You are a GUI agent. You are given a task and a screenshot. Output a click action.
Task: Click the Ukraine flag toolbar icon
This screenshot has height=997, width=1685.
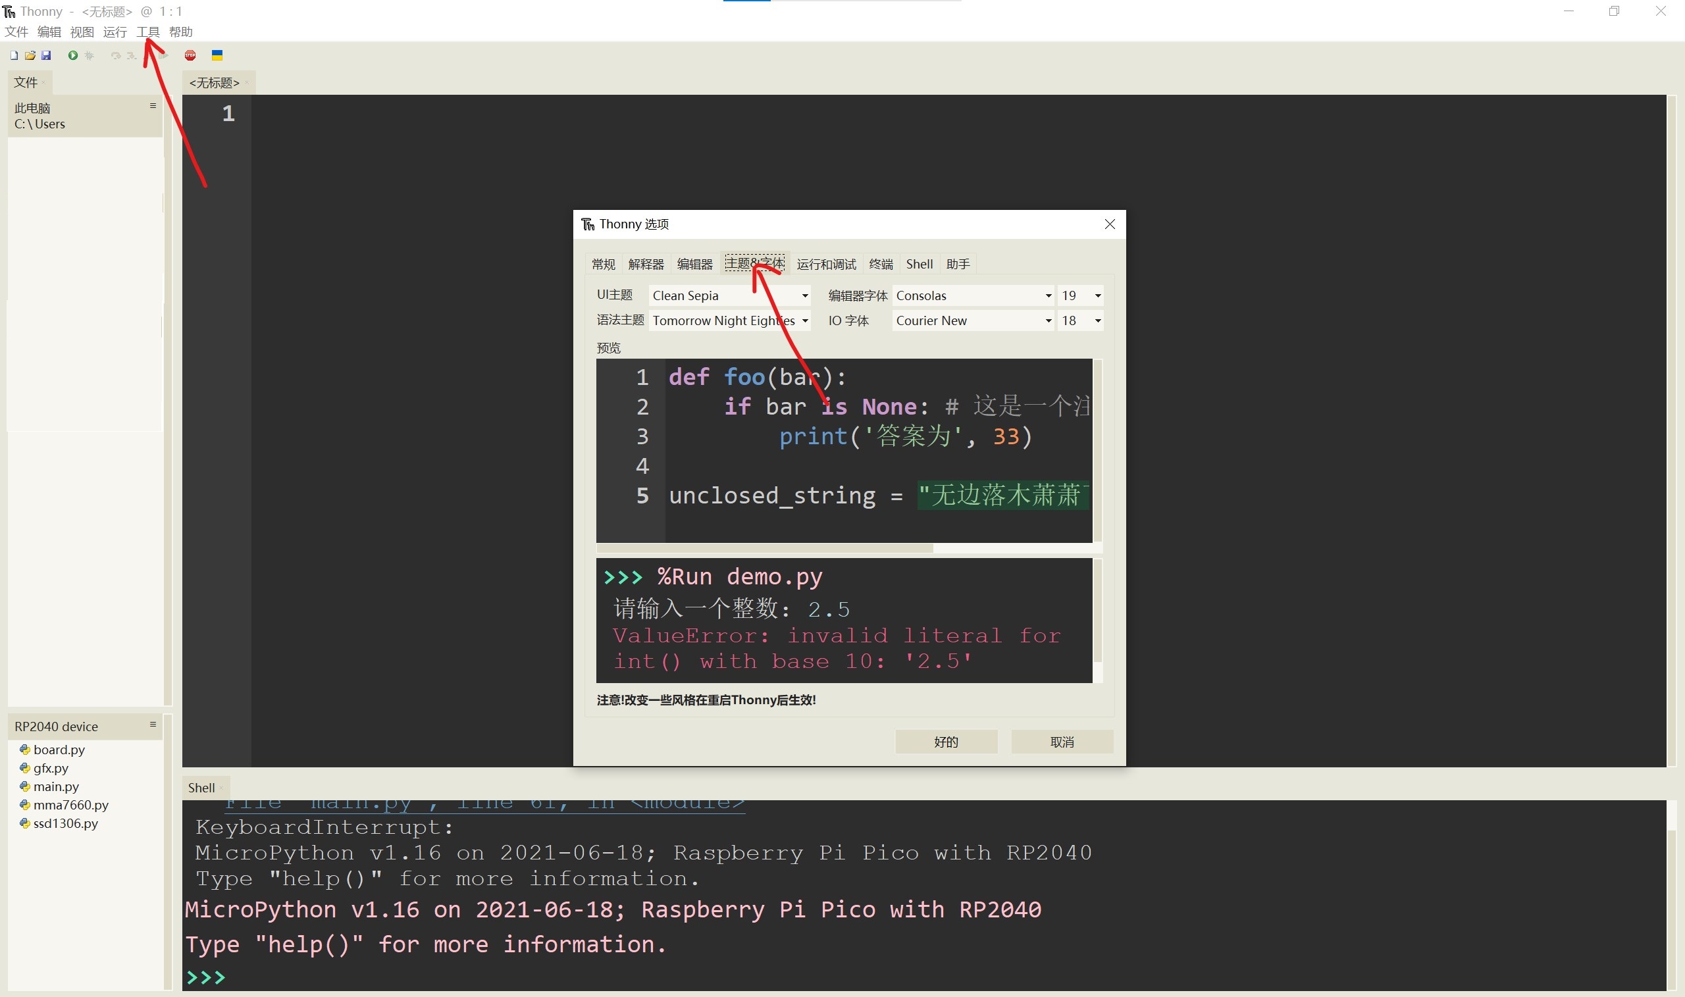point(217,55)
